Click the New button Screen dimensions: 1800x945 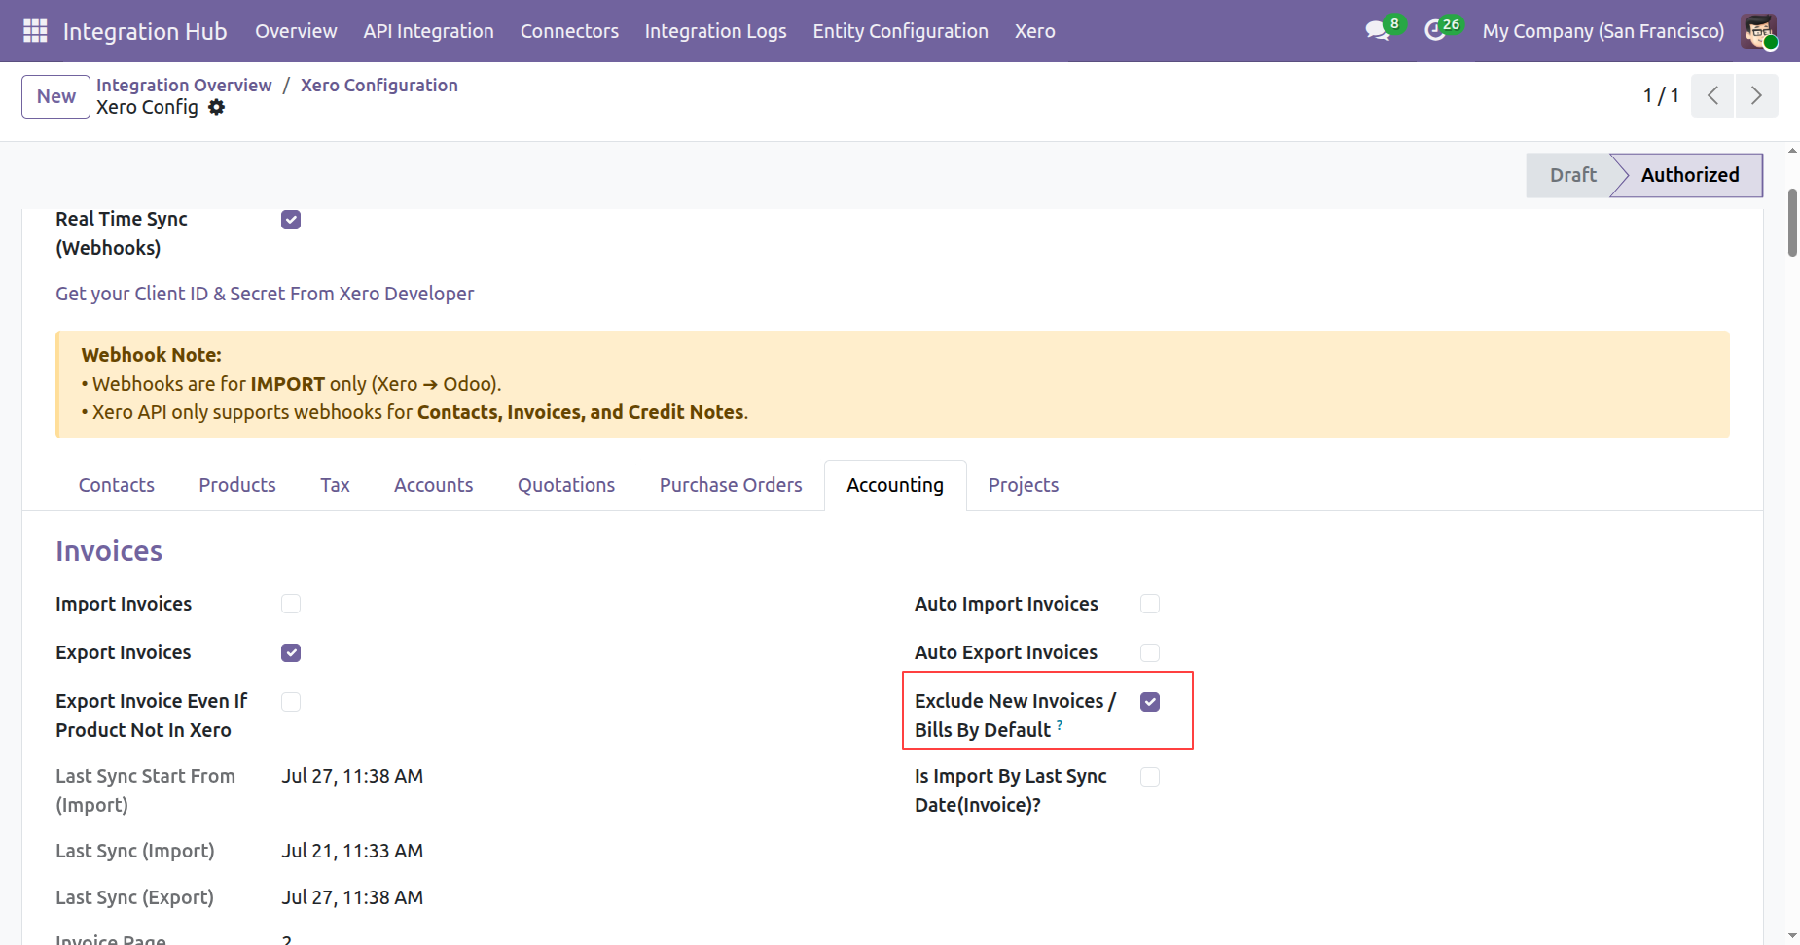pyautogui.click(x=56, y=96)
